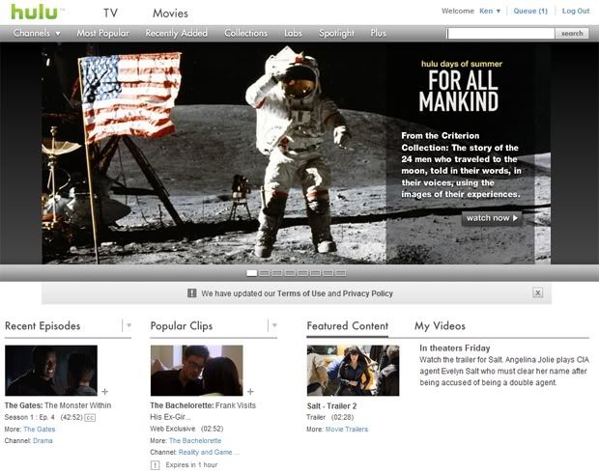599x473 pixels.
Task: Play The Gates episode thumbnail
Action: [x=51, y=371]
